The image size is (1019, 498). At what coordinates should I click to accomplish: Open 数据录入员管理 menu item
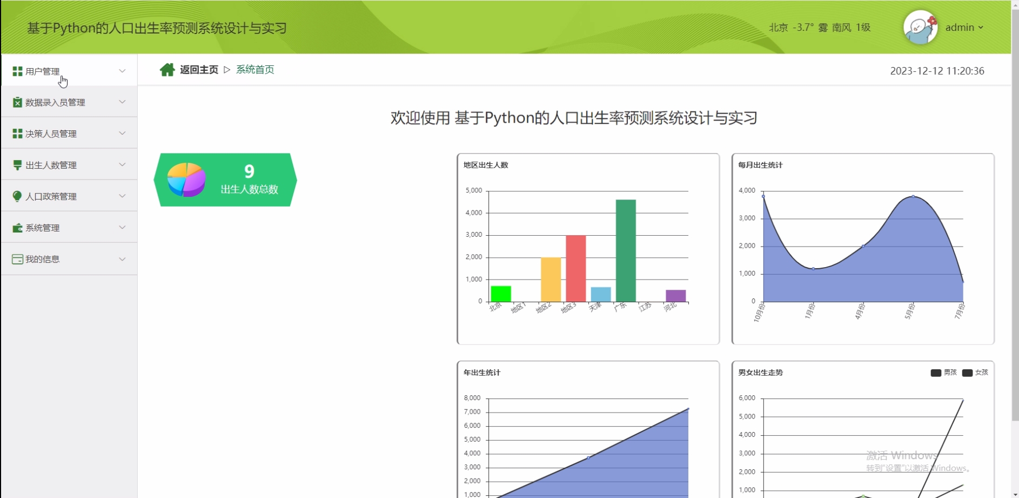click(x=69, y=102)
